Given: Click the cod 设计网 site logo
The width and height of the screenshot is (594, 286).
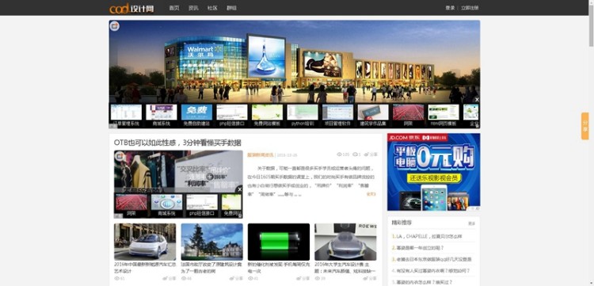Looking at the screenshot, I should pos(131,8).
